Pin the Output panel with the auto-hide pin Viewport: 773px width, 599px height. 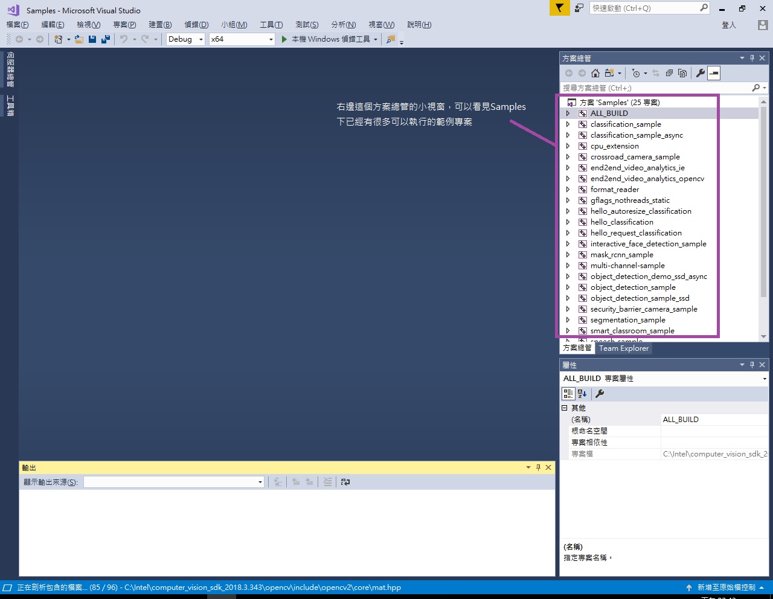tap(538, 467)
